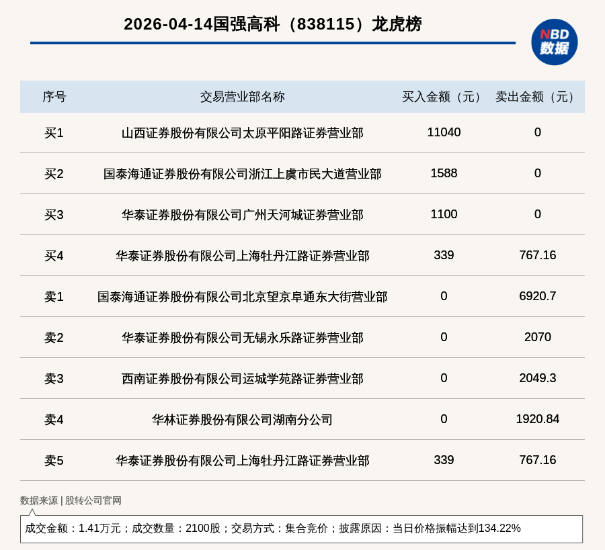Click 华林证券湖南分公司 name
The height and width of the screenshot is (550, 605).
click(242, 420)
